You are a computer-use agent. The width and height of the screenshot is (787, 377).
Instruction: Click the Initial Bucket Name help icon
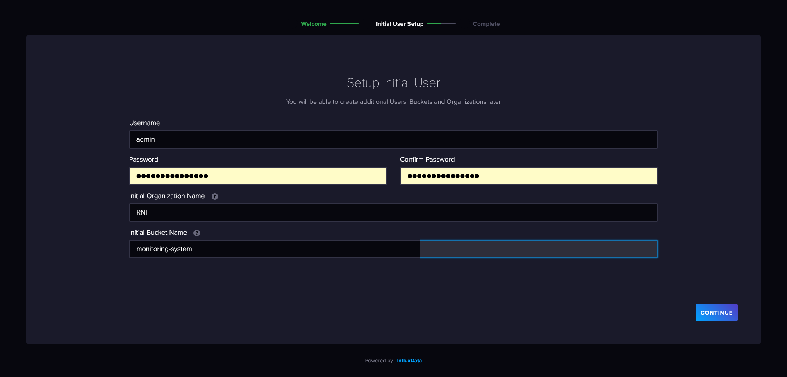tap(197, 233)
